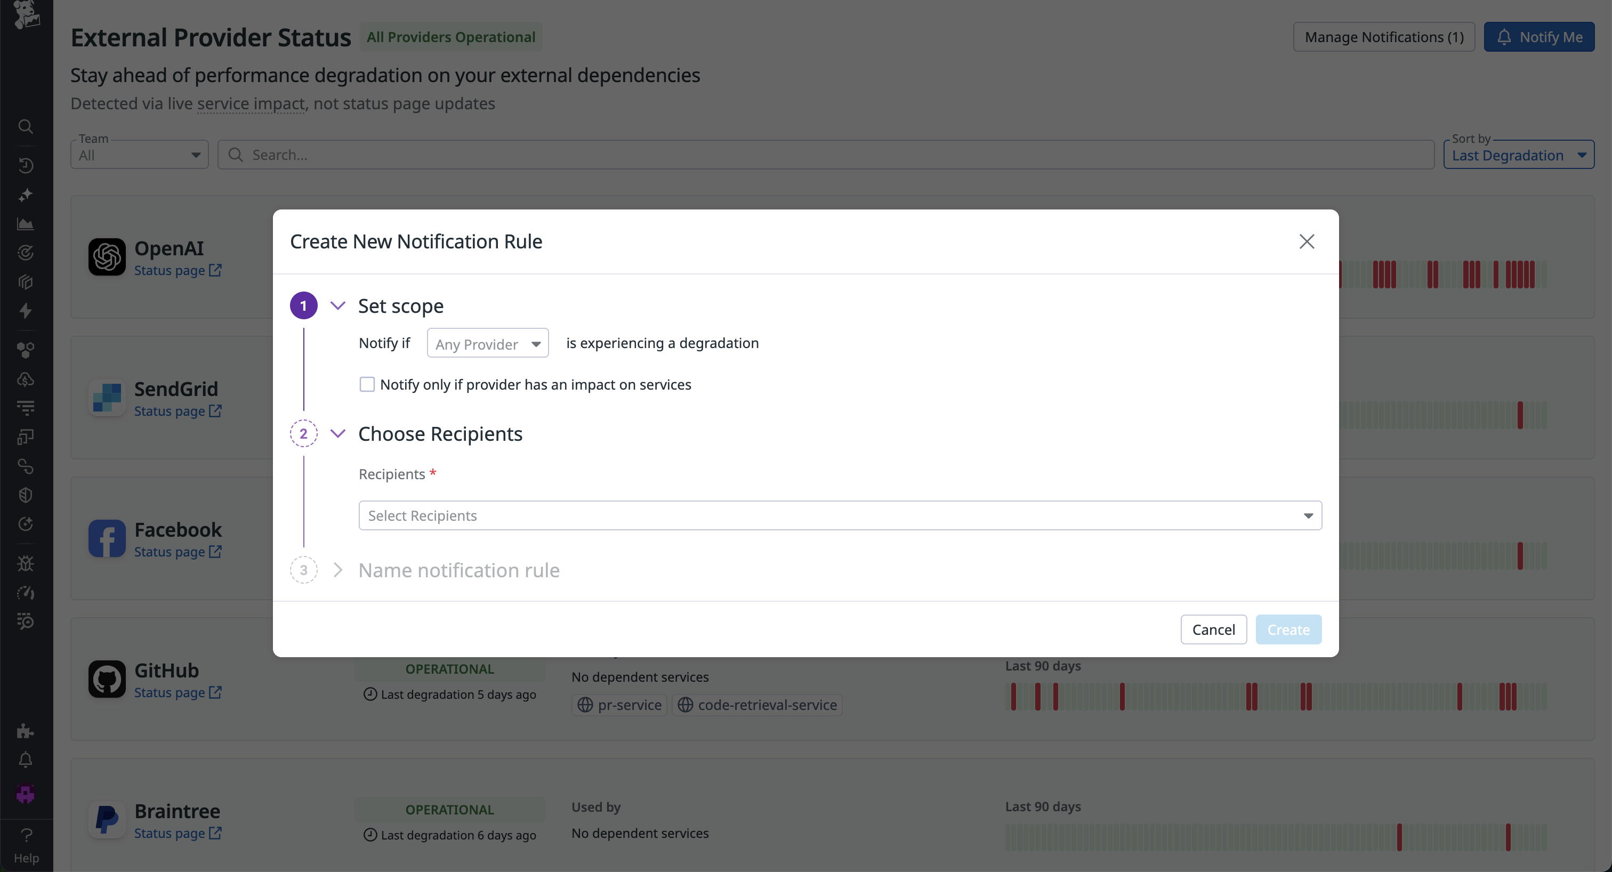Open the Select Recipients dropdown
The image size is (1612, 872).
(x=840, y=515)
